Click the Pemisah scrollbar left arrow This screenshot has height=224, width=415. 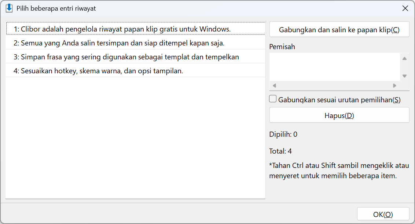[x=275, y=85]
